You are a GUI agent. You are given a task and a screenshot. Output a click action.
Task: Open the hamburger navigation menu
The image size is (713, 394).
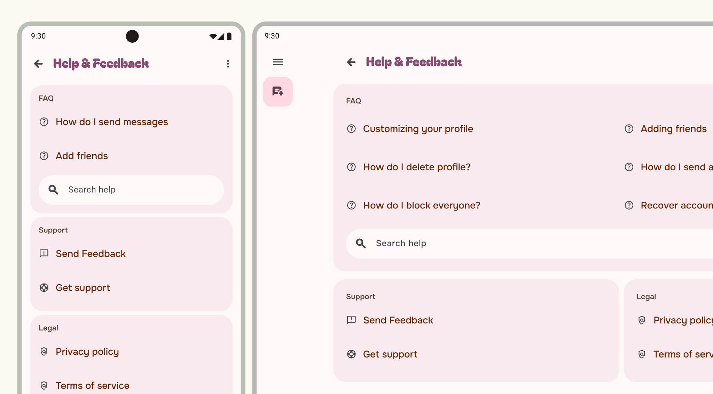277,62
